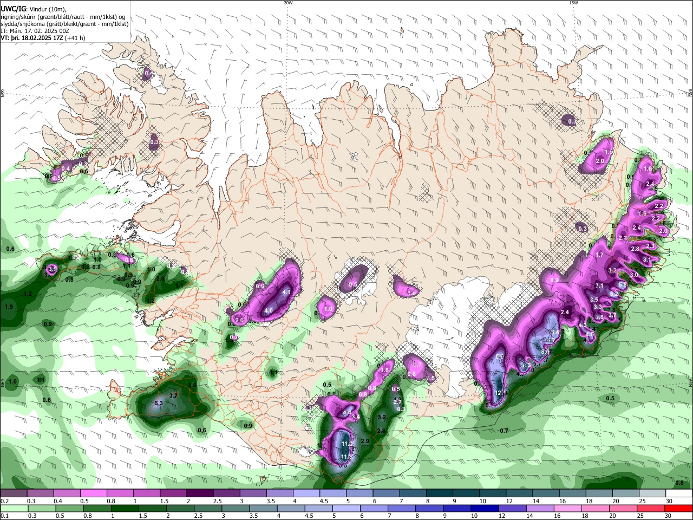The image size is (693, 520).
Task: Pick the dark teal 8–9 snow swatch
Action: (439, 493)
